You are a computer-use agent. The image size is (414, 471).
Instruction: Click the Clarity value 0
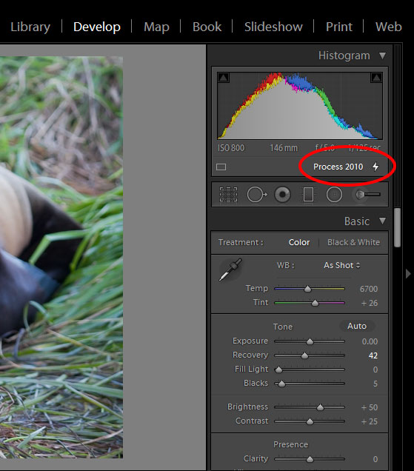pyautogui.click(x=375, y=459)
